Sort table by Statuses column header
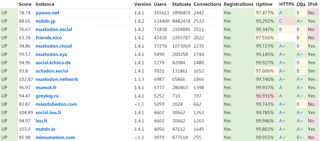This screenshot has height=141, width=320. 182,4
